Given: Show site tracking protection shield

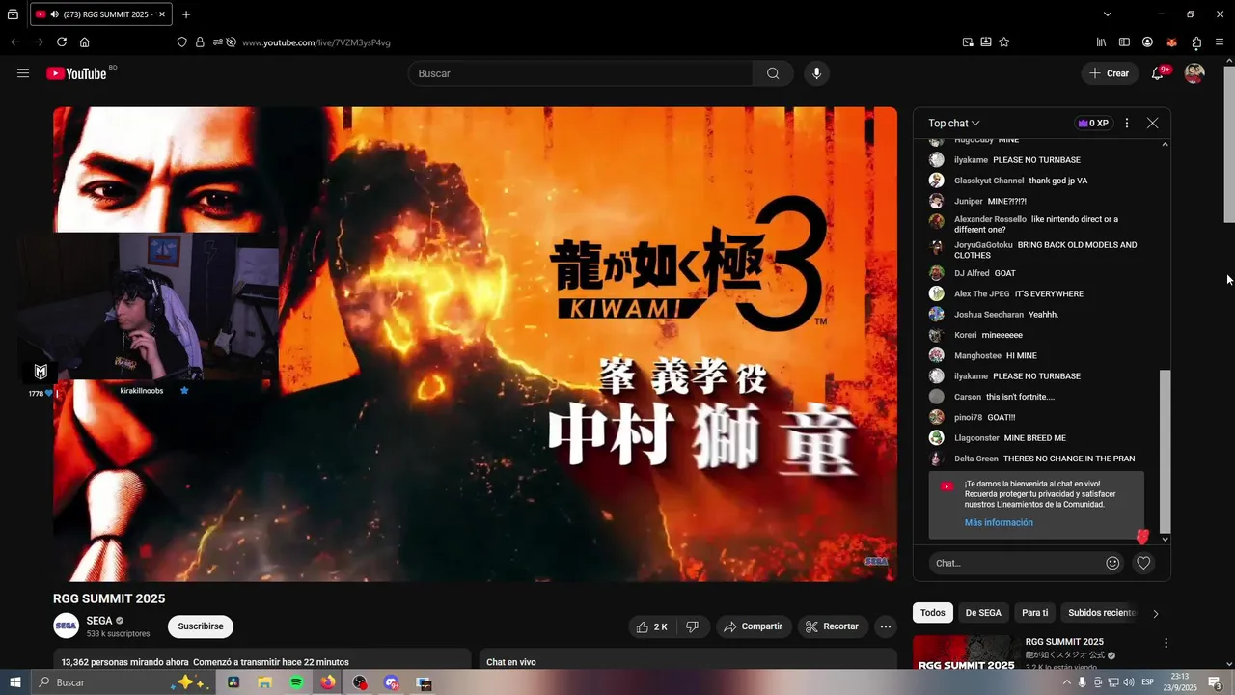Looking at the screenshot, I should (181, 42).
